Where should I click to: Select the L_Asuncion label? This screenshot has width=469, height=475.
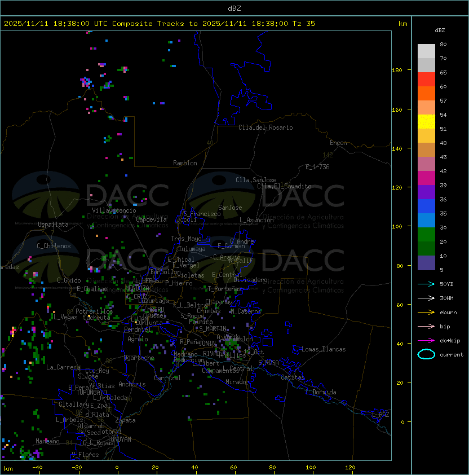tap(256, 220)
